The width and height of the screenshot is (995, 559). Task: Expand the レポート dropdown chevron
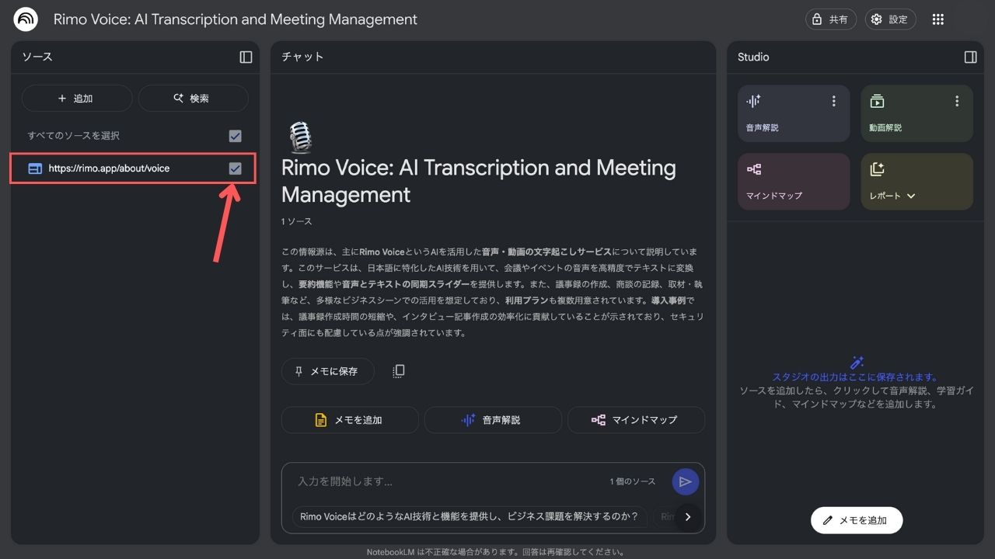tap(911, 196)
